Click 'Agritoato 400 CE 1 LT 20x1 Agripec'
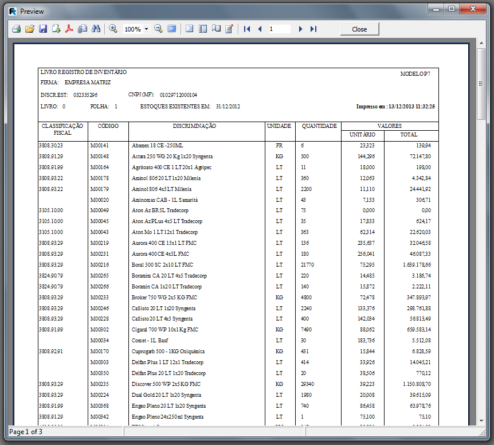Viewport: 494px width, 445px height. pyautogui.click(x=171, y=167)
